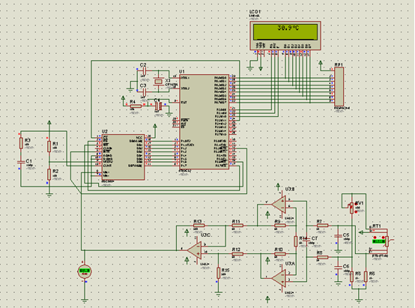Select the LCD1 display component
This screenshot has height=308, width=415.
(x=285, y=36)
